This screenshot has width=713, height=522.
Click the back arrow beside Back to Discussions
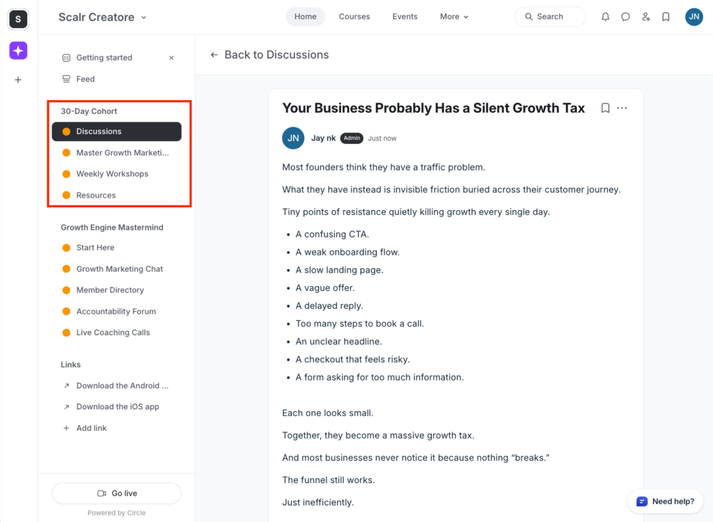214,55
